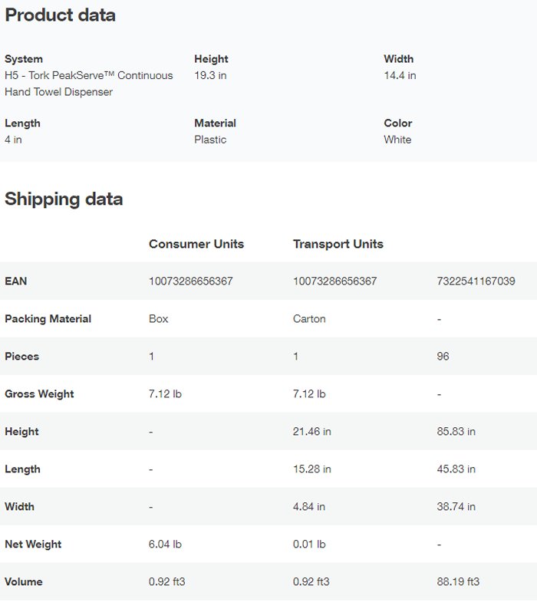Select the 96 pieces value
This screenshot has width=537, height=612.
[x=443, y=357]
